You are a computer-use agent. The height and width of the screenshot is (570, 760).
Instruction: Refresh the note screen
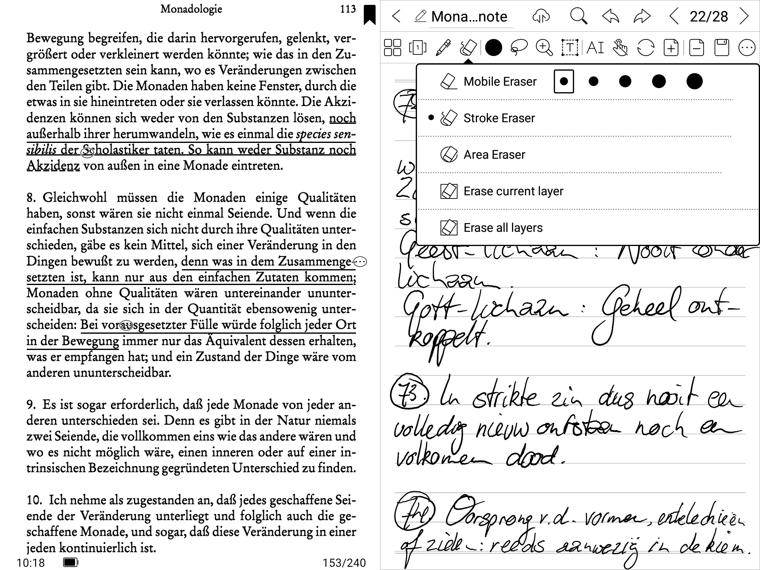[x=646, y=47]
